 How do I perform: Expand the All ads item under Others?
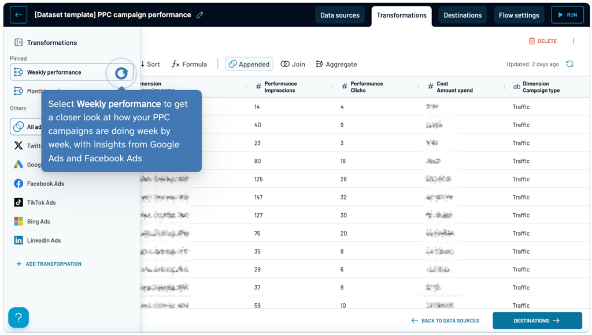click(19, 126)
